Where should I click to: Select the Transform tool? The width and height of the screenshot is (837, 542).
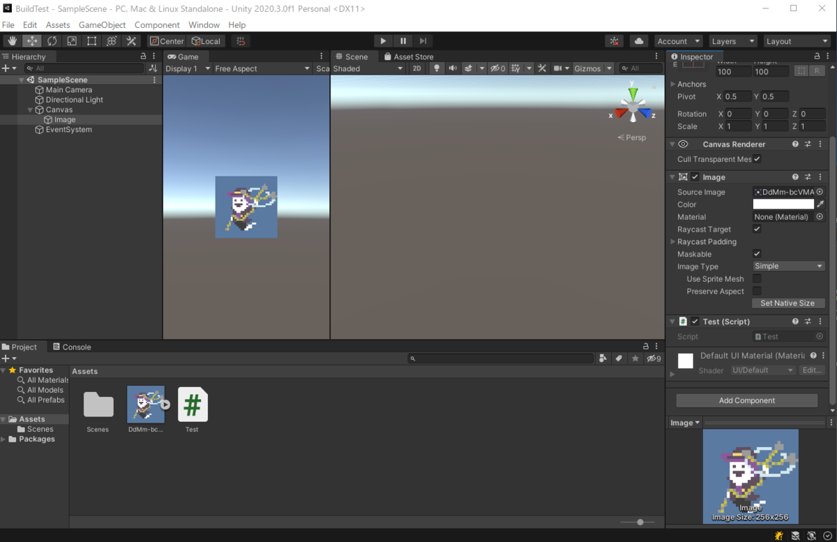111,41
